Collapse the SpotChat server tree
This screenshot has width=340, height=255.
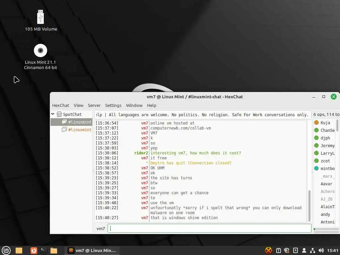point(53,114)
